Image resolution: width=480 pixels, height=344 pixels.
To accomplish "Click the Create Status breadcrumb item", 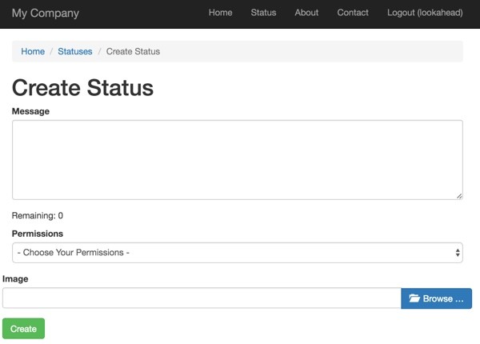I will [x=133, y=51].
